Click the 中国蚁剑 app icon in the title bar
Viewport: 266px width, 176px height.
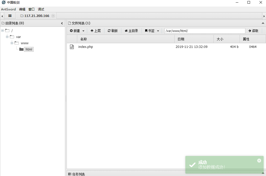4,2
